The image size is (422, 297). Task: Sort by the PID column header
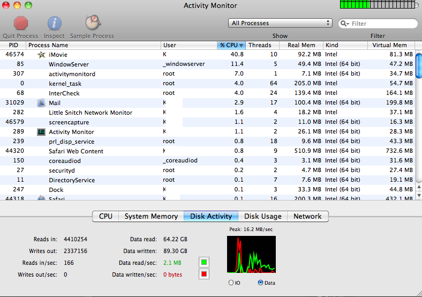13,45
